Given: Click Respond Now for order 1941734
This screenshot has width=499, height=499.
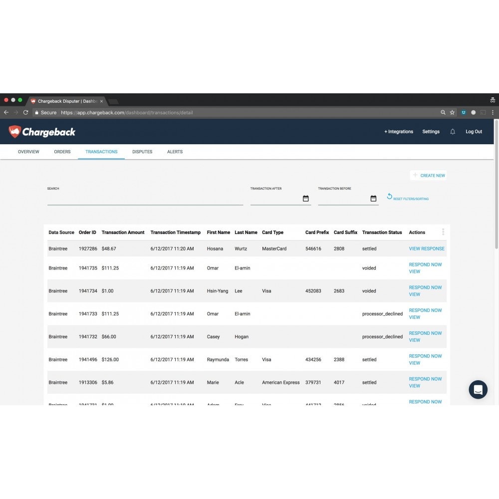Looking at the screenshot, I should click(x=425, y=287).
